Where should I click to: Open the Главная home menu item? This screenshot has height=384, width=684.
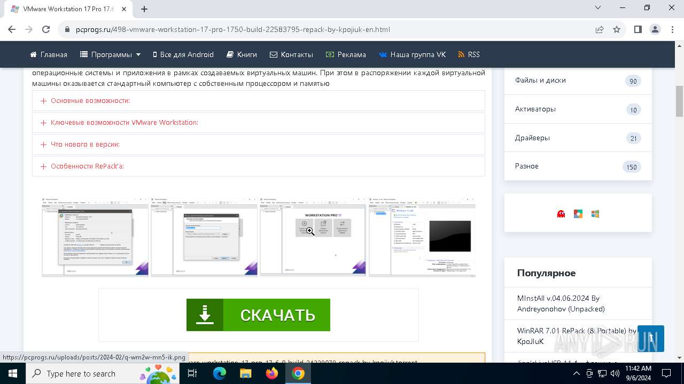point(49,54)
